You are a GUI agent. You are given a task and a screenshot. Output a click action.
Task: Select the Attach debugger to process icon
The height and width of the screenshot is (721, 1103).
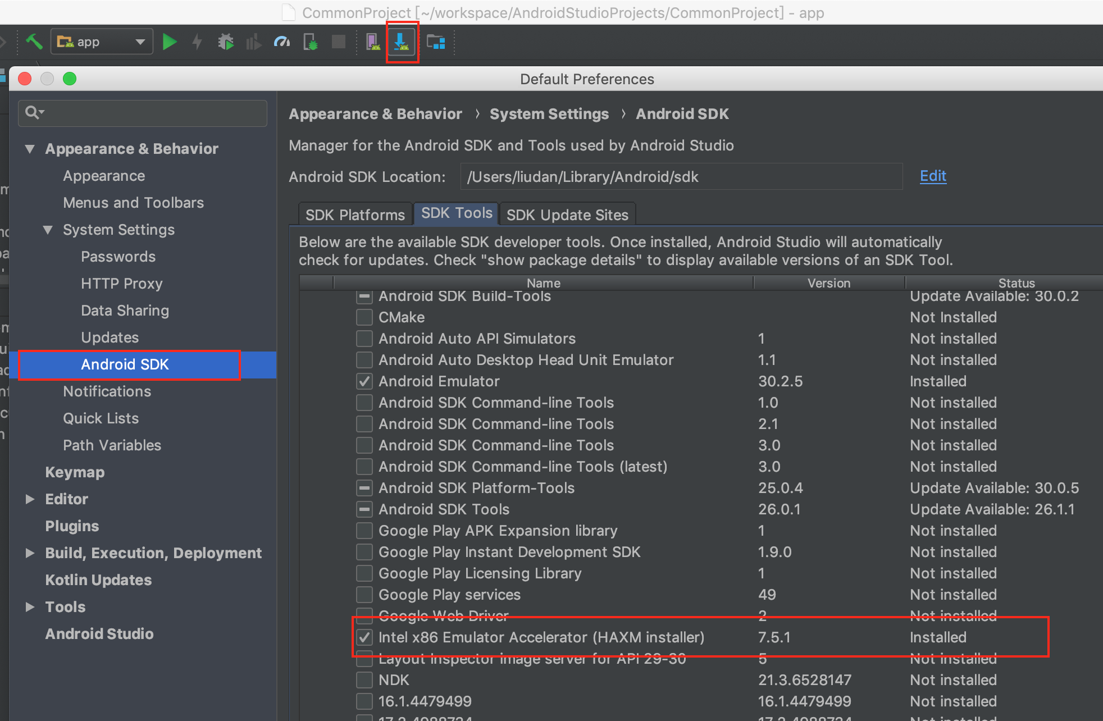(x=310, y=41)
